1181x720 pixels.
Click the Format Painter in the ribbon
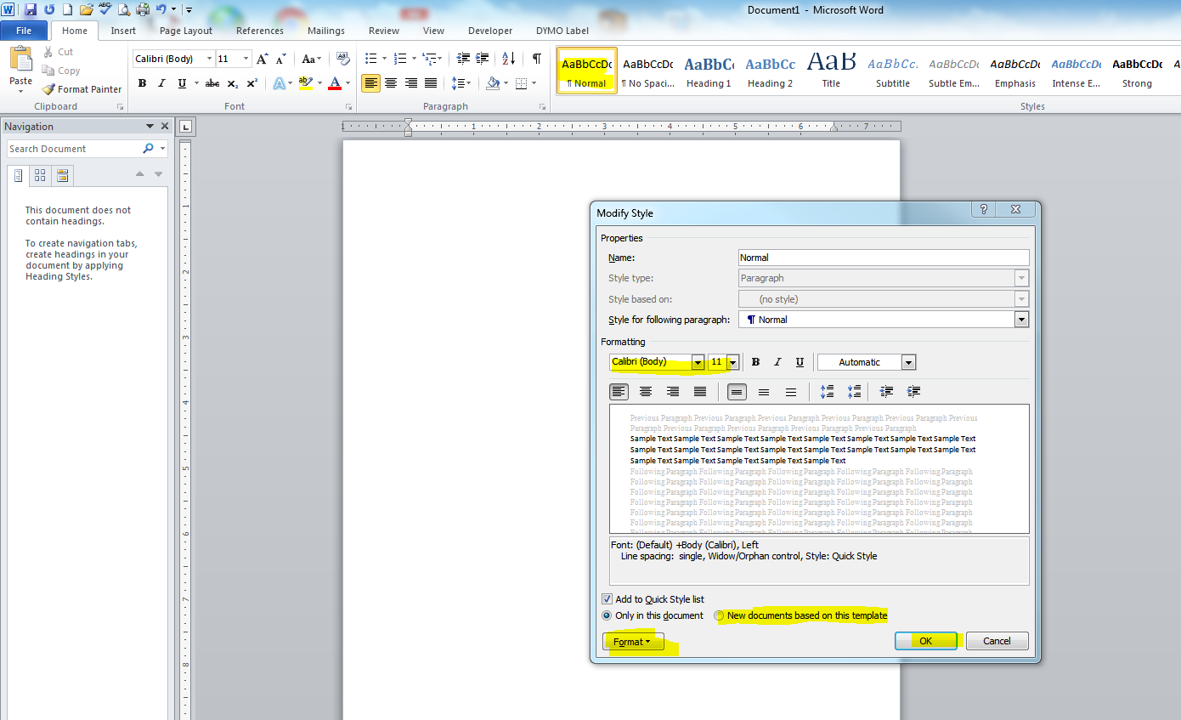coord(82,89)
